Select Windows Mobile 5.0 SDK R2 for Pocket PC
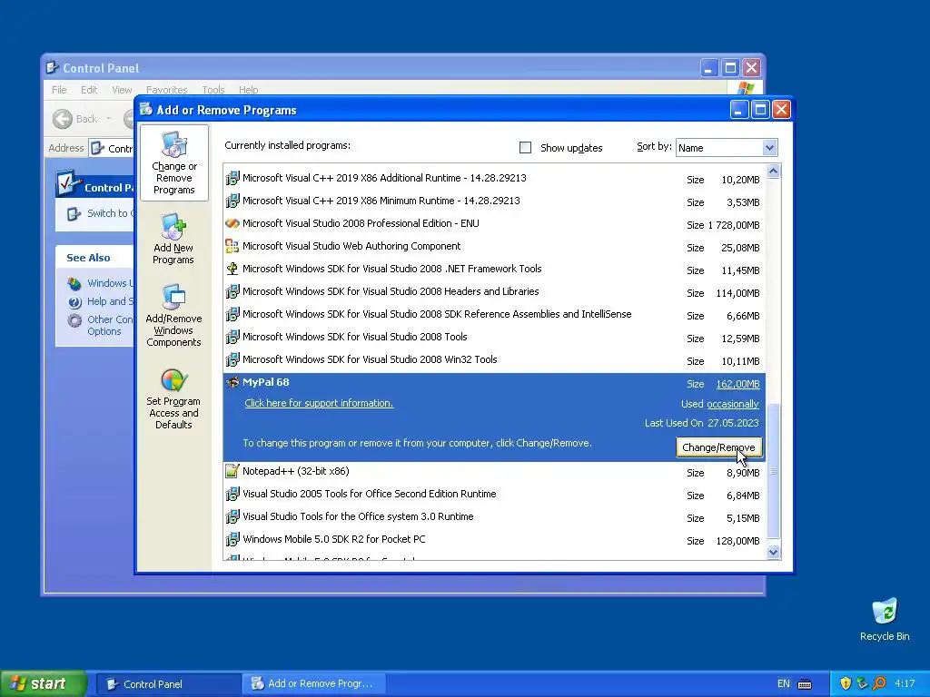Screen dimensions: 930x697 click(495, 540)
